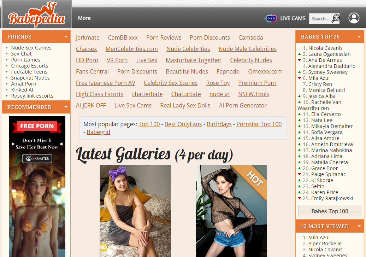Open the More menu in header
Viewport: 366px width, 257px height.
point(84,18)
